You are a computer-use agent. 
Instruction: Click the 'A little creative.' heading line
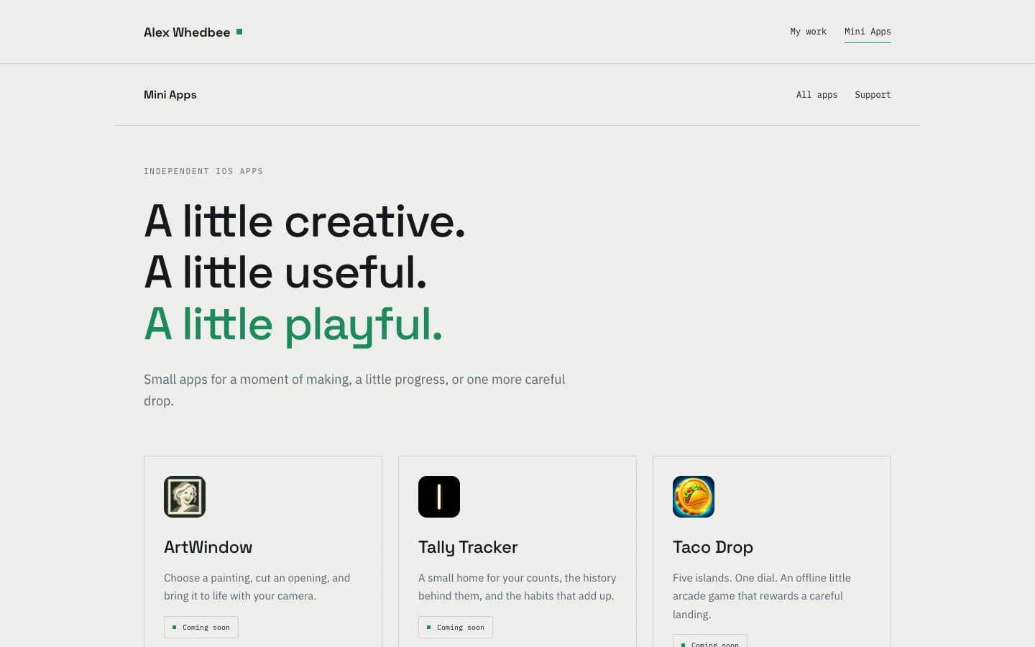(x=305, y=221)
